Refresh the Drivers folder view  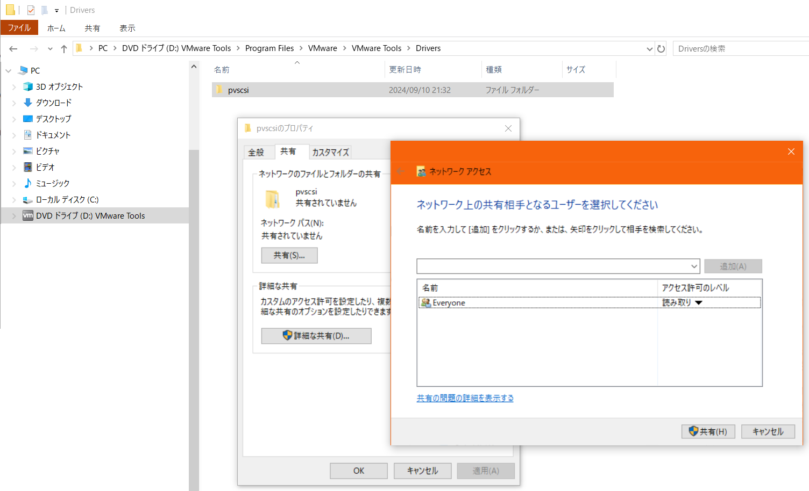pyautogui.click(x=661, y=49)
